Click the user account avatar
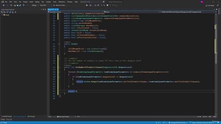The image size is (221, 124). pyautogui.click(x=202, y=2)
